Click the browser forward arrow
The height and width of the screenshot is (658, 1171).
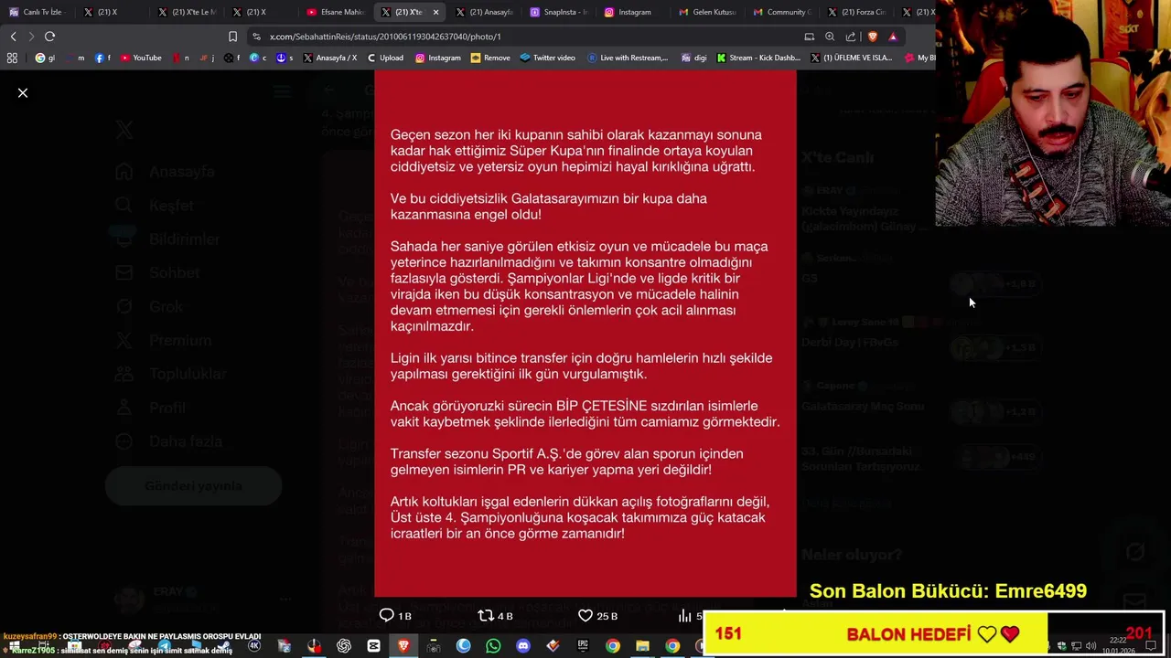tap(31, 37)
